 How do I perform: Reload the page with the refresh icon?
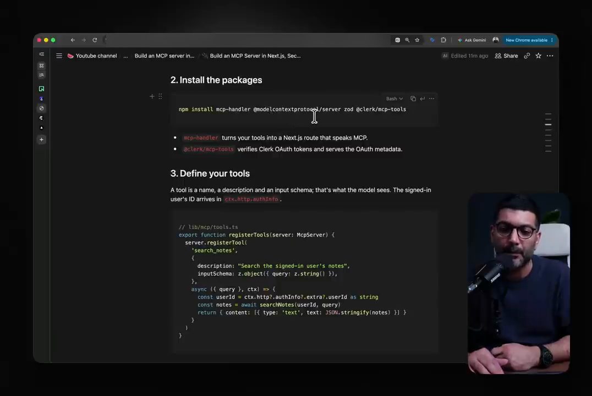(95, 40)
